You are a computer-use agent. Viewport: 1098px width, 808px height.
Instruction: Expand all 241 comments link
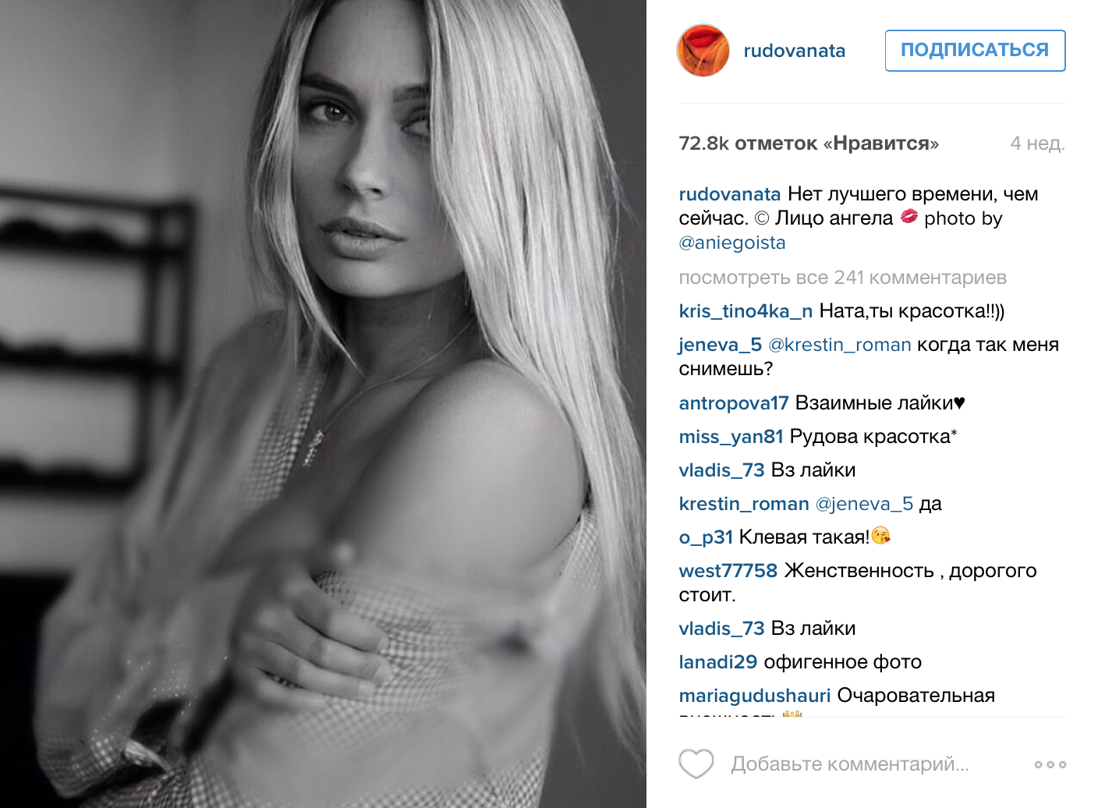pyautogui.click(x=842, y=278)
